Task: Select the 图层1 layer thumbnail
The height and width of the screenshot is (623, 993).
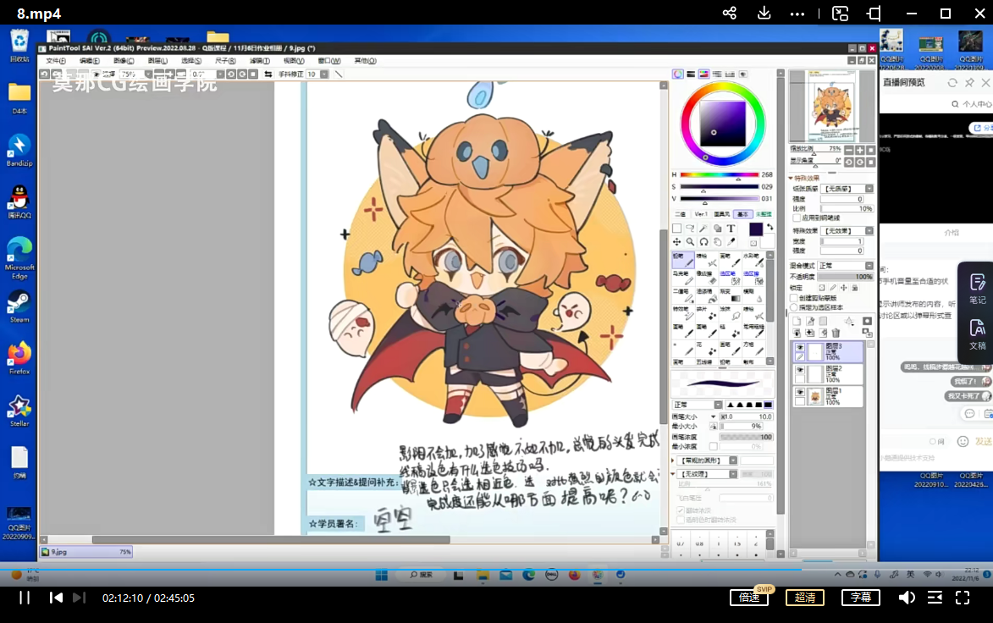Action: pyautogui.click(x=815, y=397)
